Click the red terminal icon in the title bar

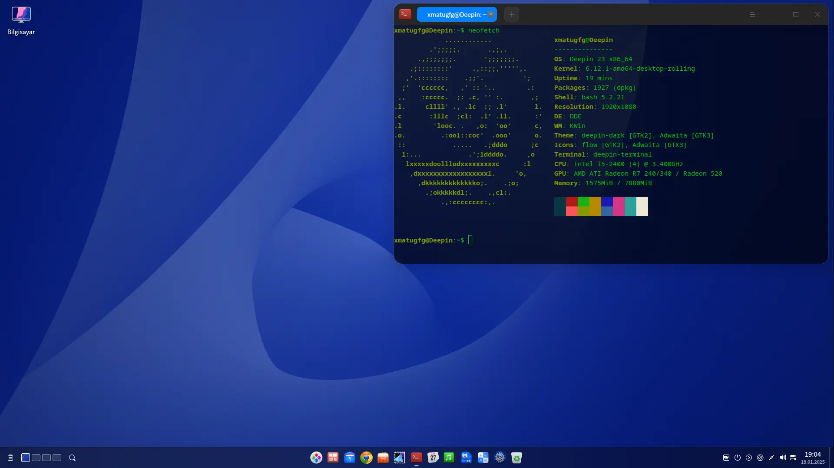coord(405,14)
